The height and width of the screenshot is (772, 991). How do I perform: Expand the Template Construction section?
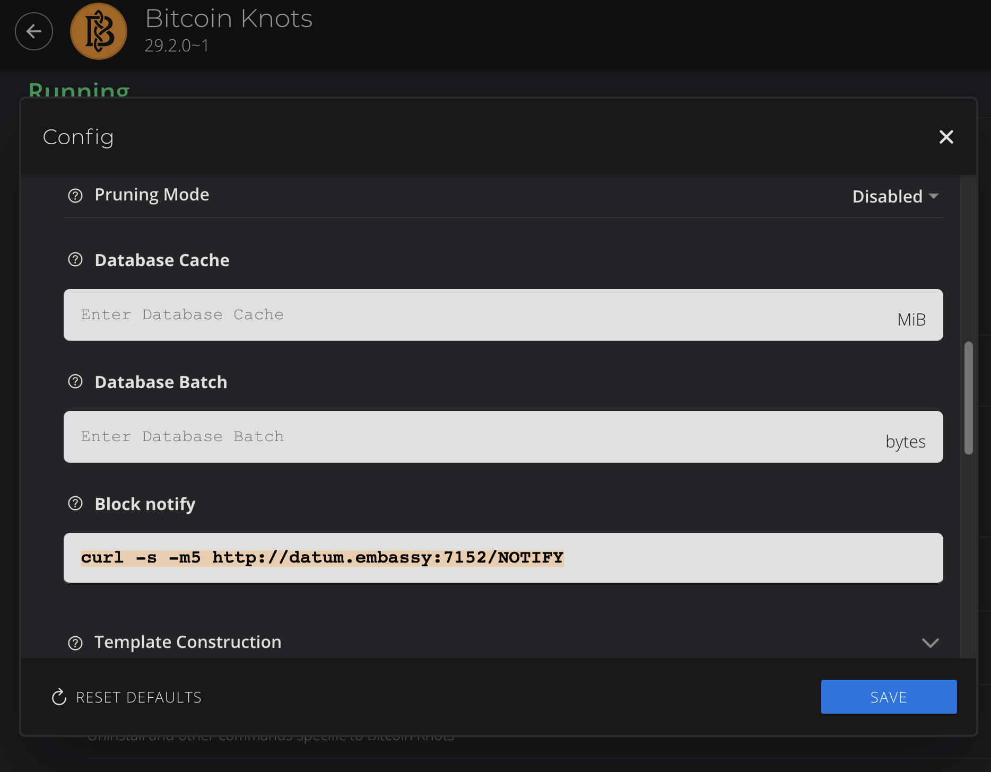(x=930, y=643)
